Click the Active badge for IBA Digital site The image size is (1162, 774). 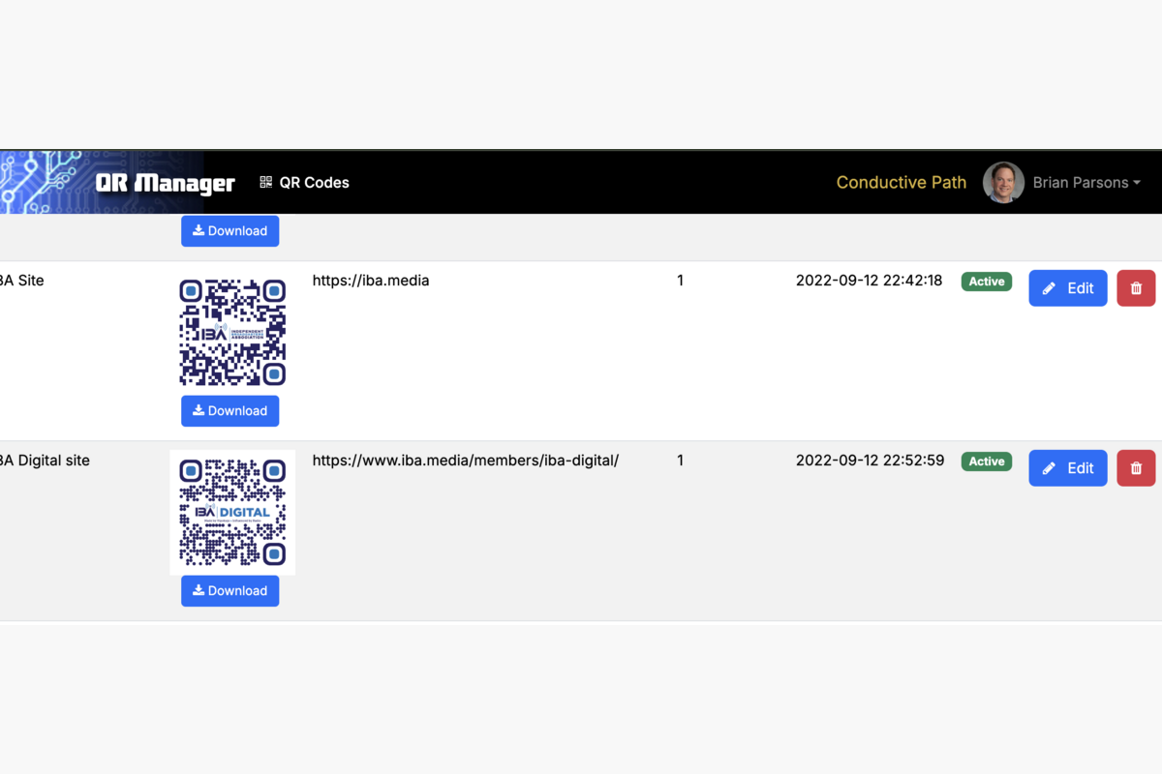point(986,461)
